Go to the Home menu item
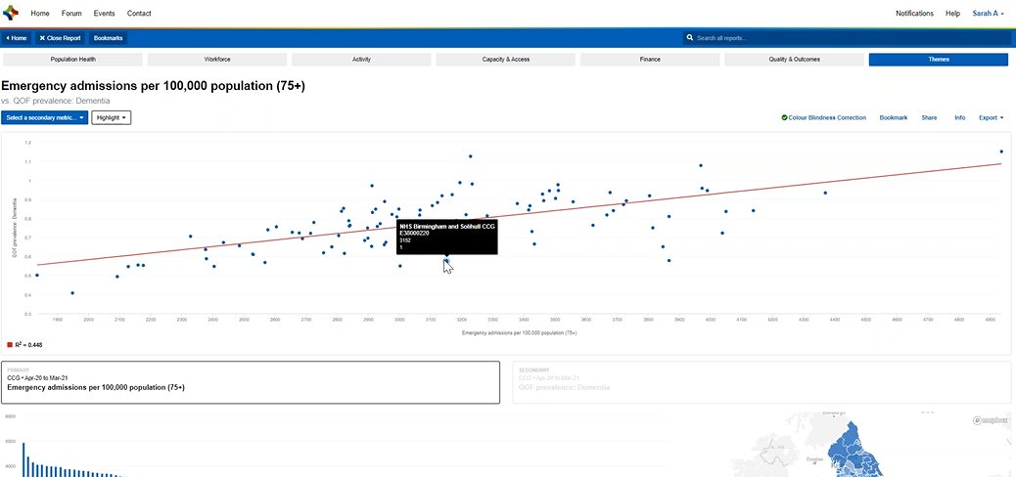Viewport: 1016px width, 477px height. pos(40,13)
